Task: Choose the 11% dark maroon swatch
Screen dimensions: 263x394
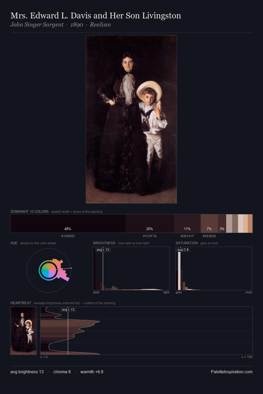Action: click(187, 224)
